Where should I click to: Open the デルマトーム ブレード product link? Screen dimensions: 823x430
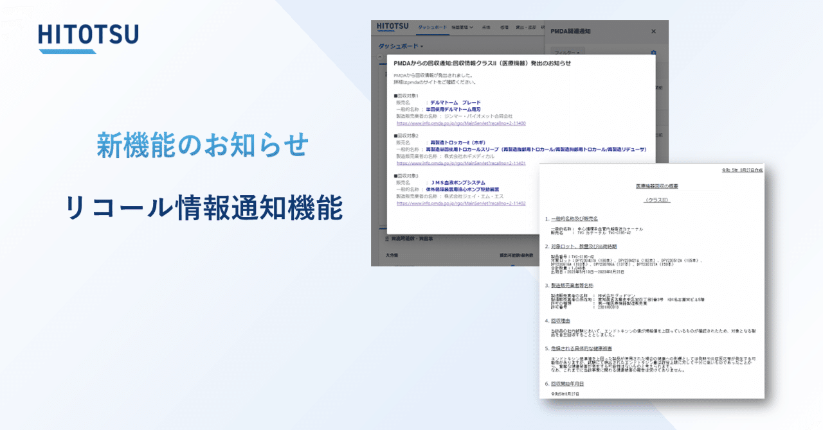click(x=455, y=102)
